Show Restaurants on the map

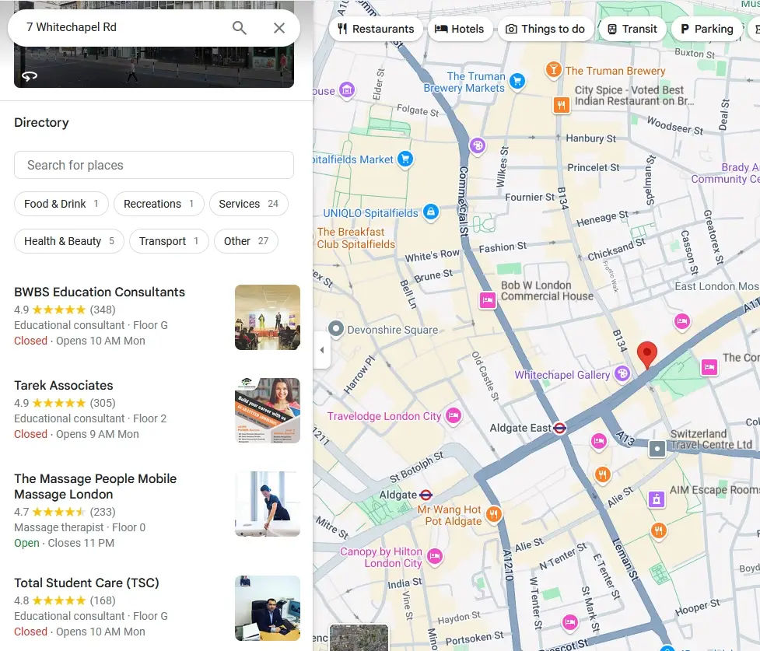[376, 29]
